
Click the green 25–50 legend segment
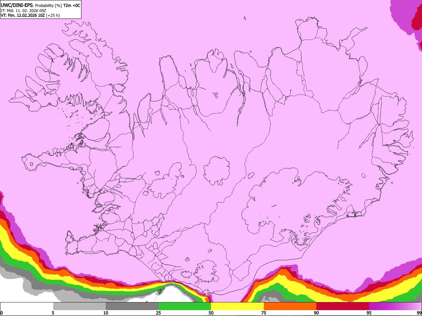click(185, 306)
